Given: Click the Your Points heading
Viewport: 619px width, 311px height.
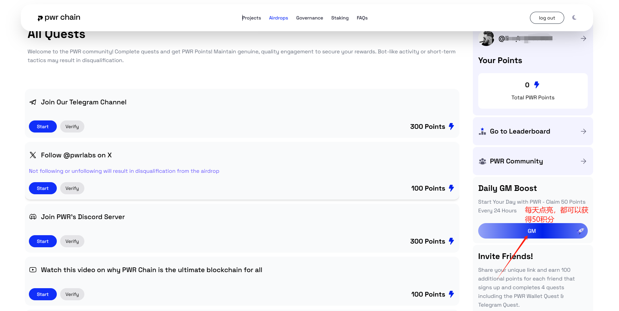Looking at the screenshot, I should 500,60.
